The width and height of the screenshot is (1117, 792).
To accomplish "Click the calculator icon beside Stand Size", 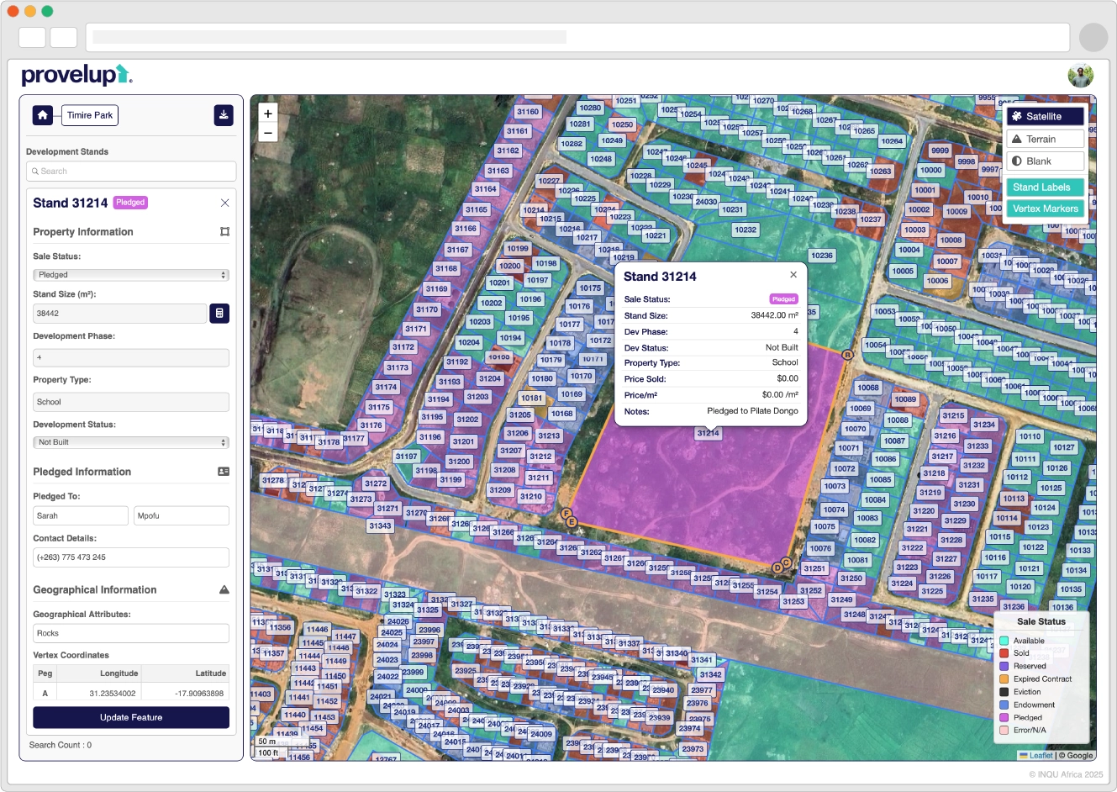I will point(219,314).
